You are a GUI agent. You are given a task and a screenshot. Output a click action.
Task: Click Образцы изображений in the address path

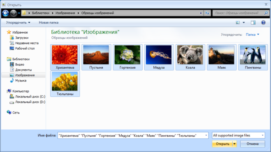pyautogui.click(x=97, y=13)
